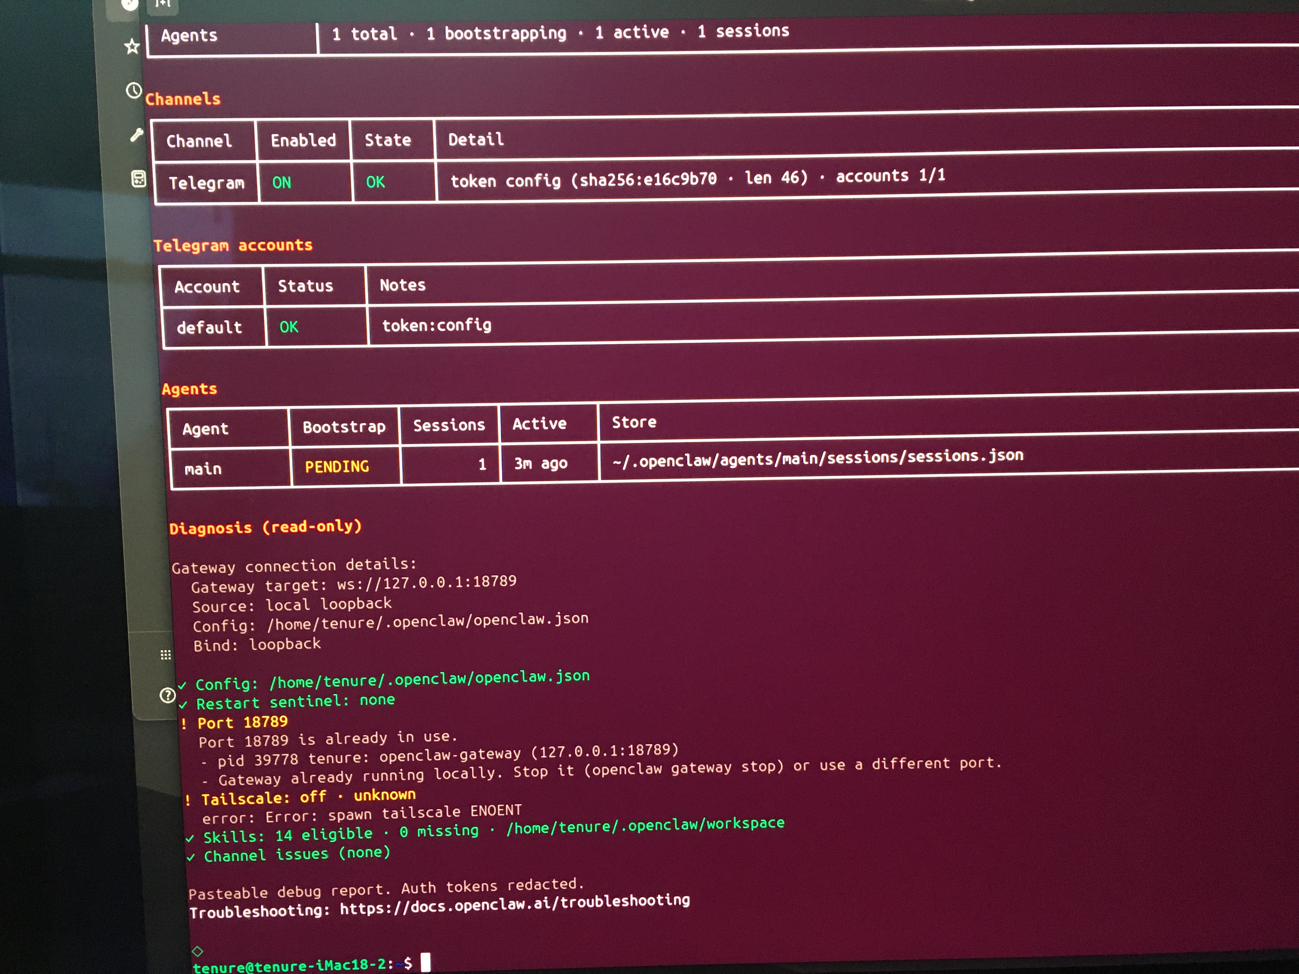Click the "State" column header

point(388,140)
